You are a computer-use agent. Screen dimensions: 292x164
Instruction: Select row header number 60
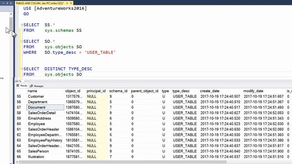19,124
